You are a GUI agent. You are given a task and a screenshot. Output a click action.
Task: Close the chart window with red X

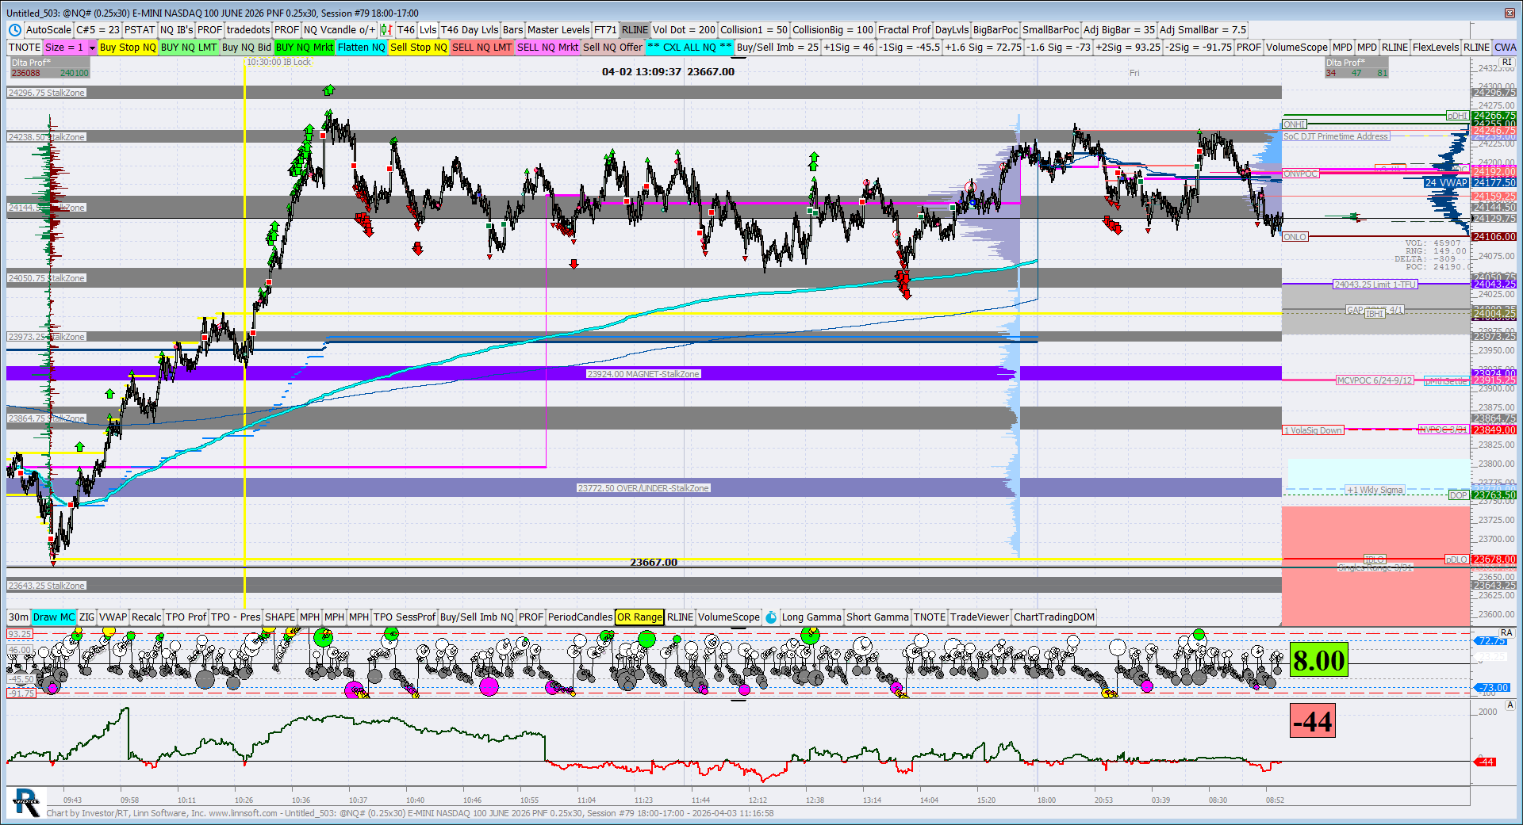(x=1510, y=13)
